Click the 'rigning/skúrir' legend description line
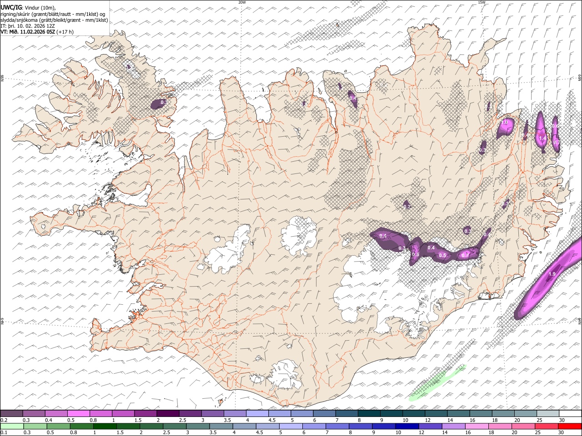 53,14
